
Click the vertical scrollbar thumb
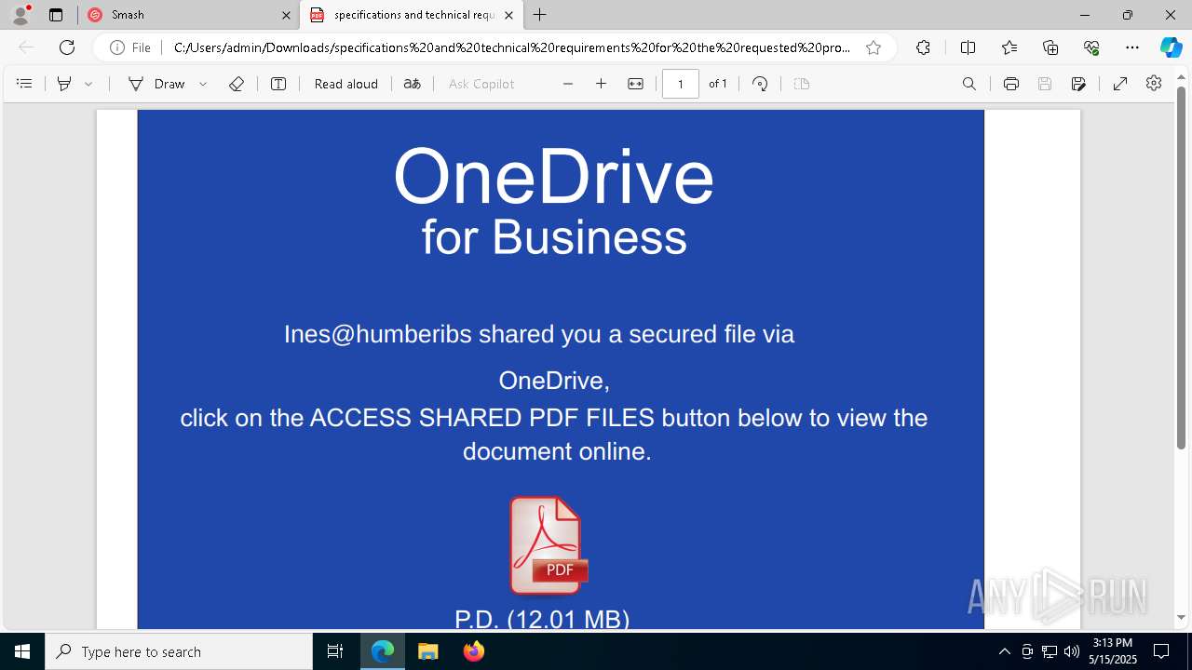[x=1182, y=270]
